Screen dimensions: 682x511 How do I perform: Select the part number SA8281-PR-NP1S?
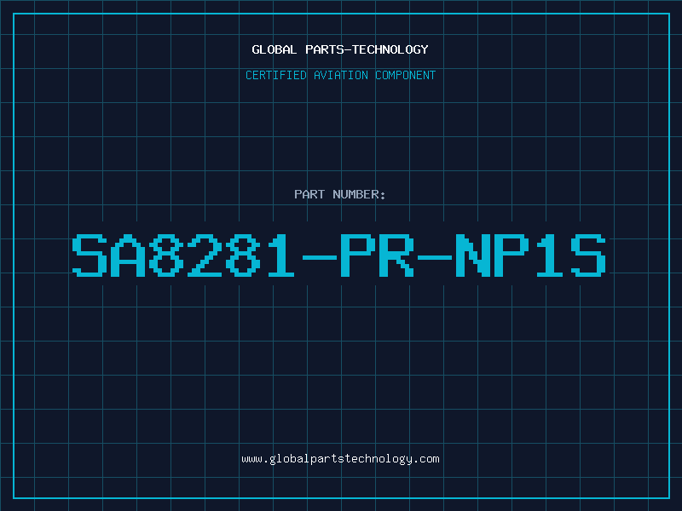(339, 255)
